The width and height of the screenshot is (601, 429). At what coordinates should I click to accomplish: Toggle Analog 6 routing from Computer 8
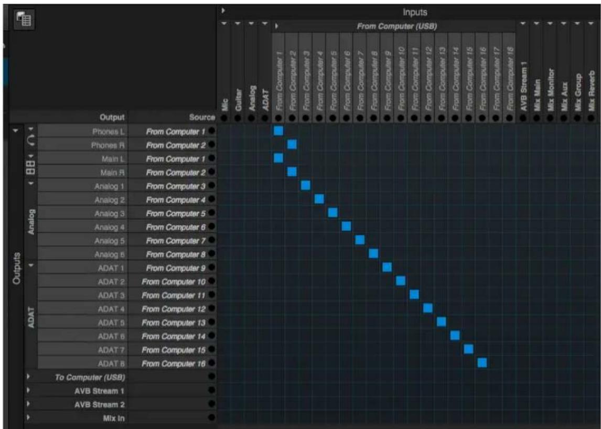373,253
